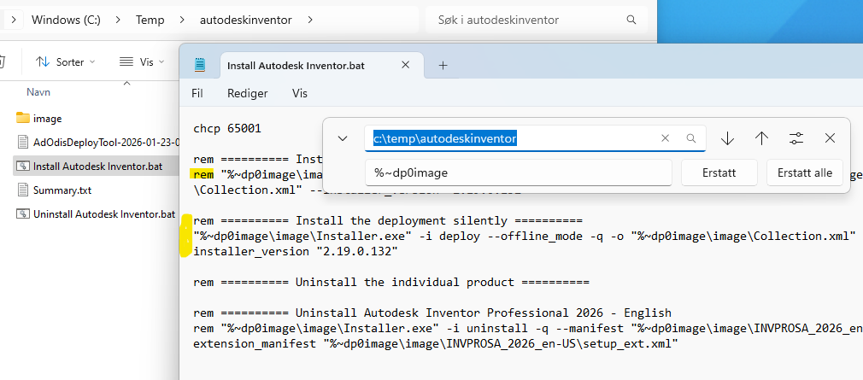This screenshot has width=863, height=380.
Task: Click the Explorer search magnifier icon
Action: point(631,19)
